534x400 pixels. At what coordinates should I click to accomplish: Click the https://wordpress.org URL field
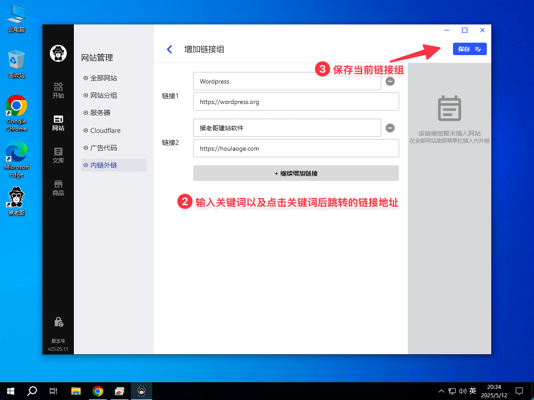(296, 102)
